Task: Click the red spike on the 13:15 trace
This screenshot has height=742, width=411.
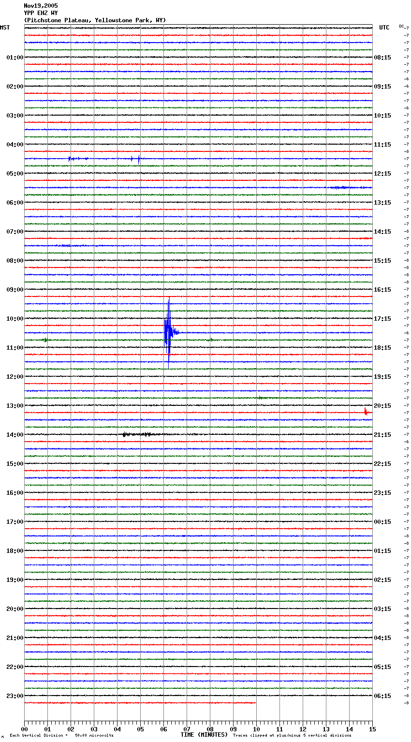Action: [366, 412]
